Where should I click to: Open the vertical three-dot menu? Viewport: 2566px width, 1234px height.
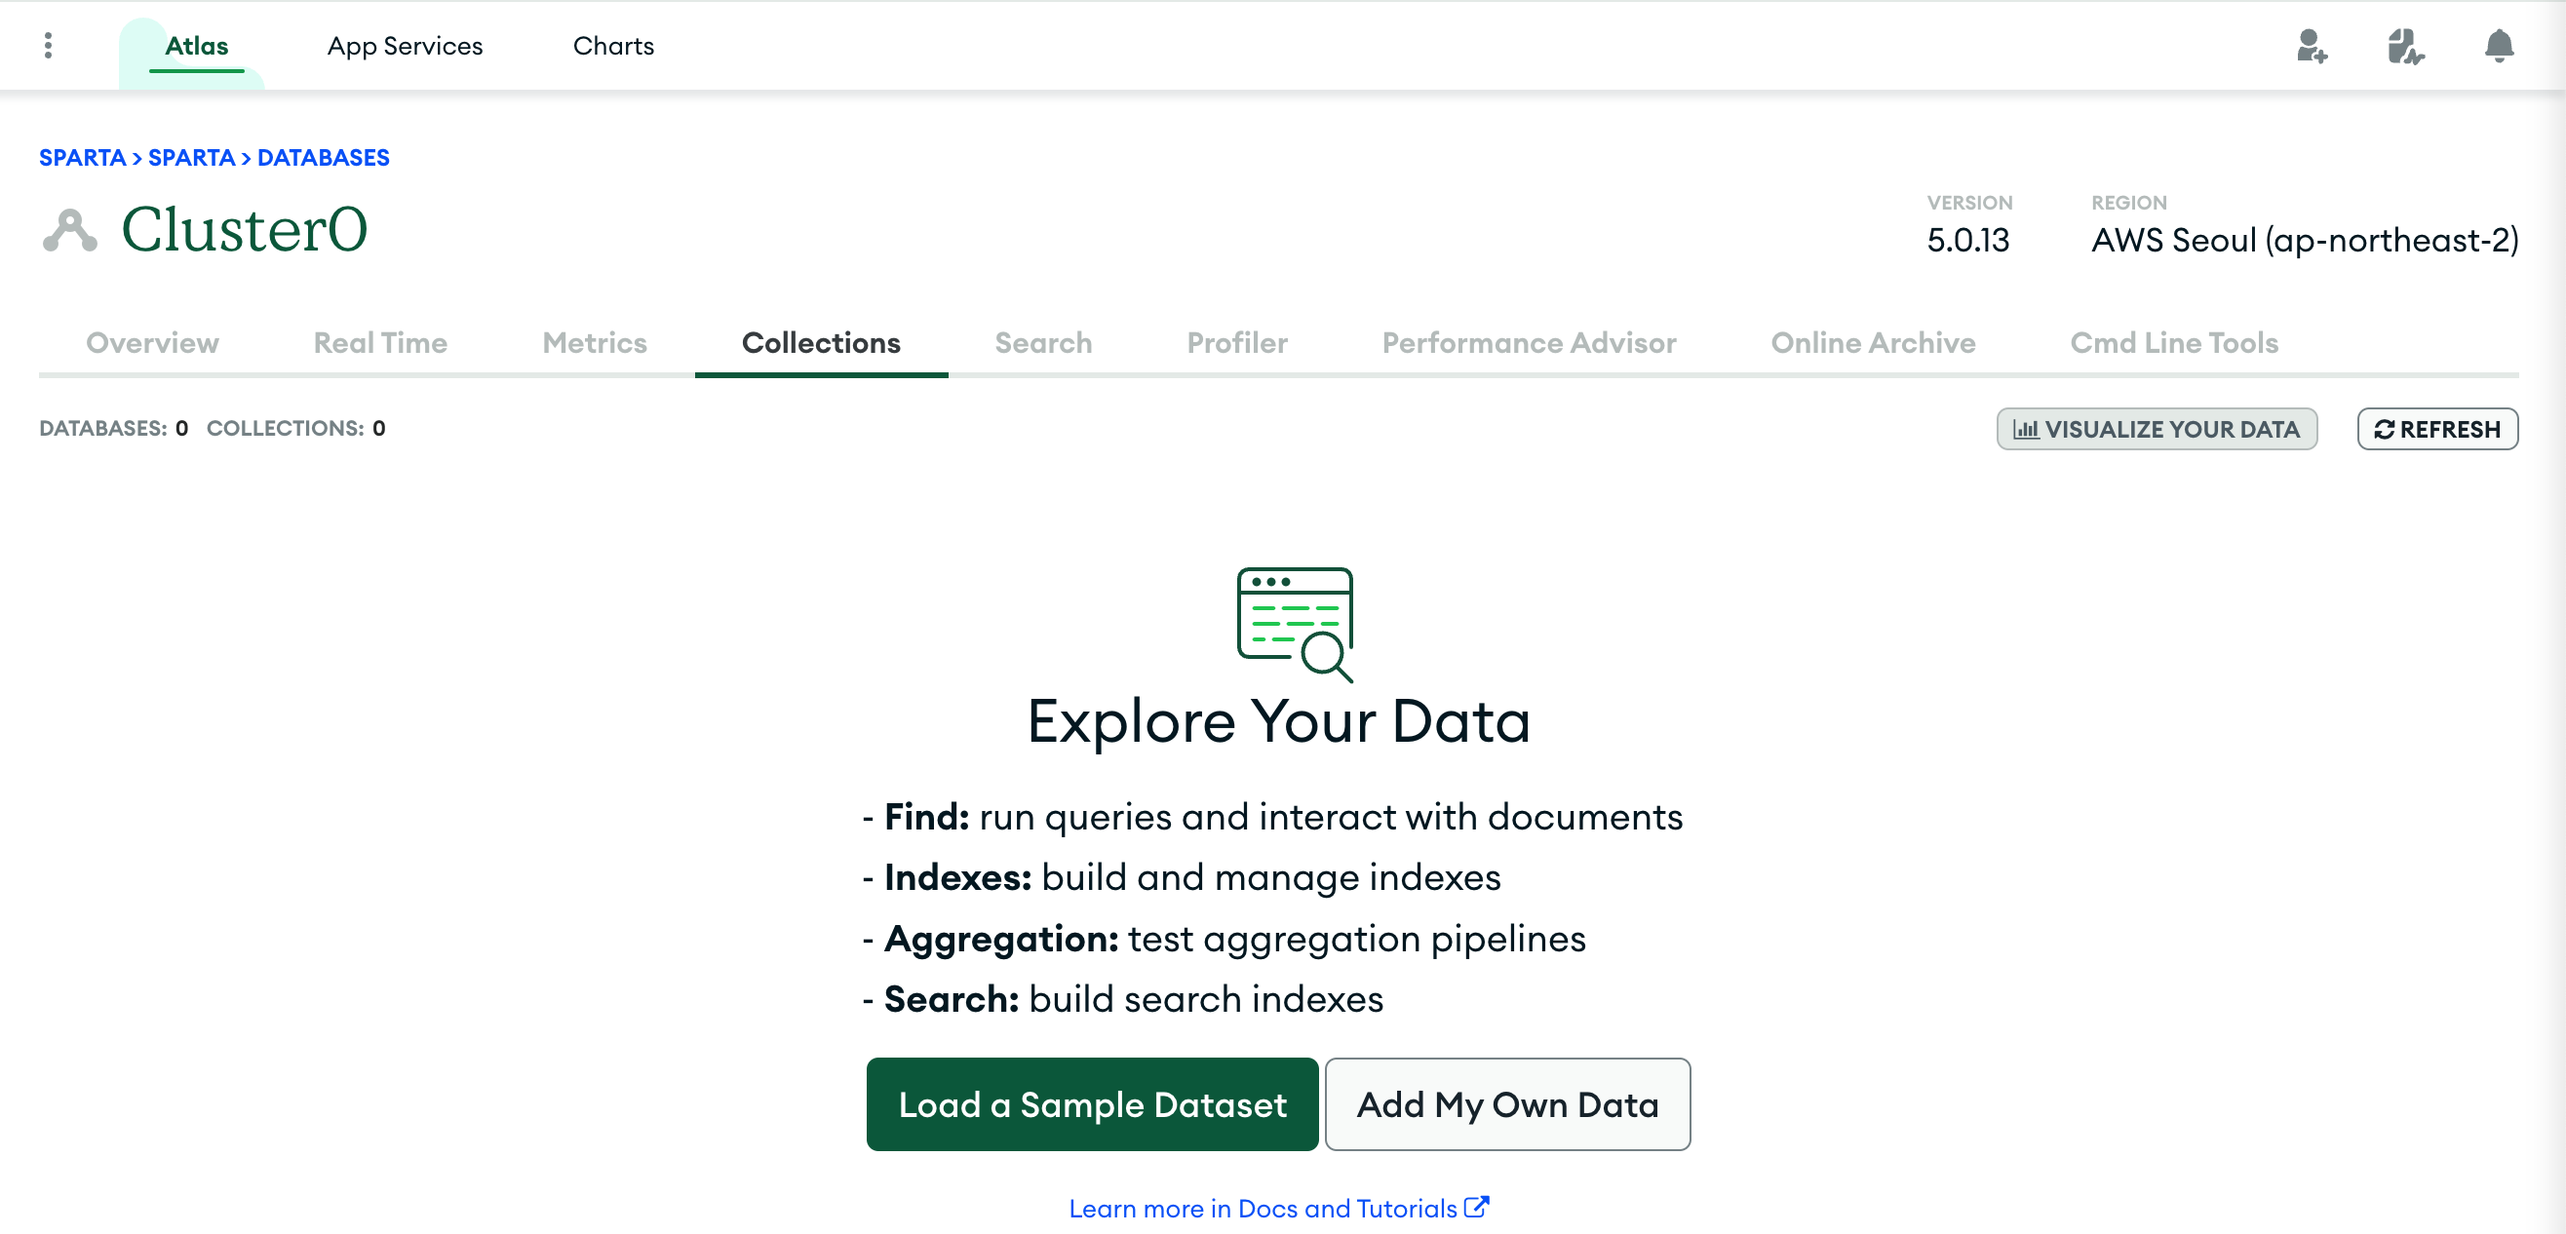[x=48, y=46]
